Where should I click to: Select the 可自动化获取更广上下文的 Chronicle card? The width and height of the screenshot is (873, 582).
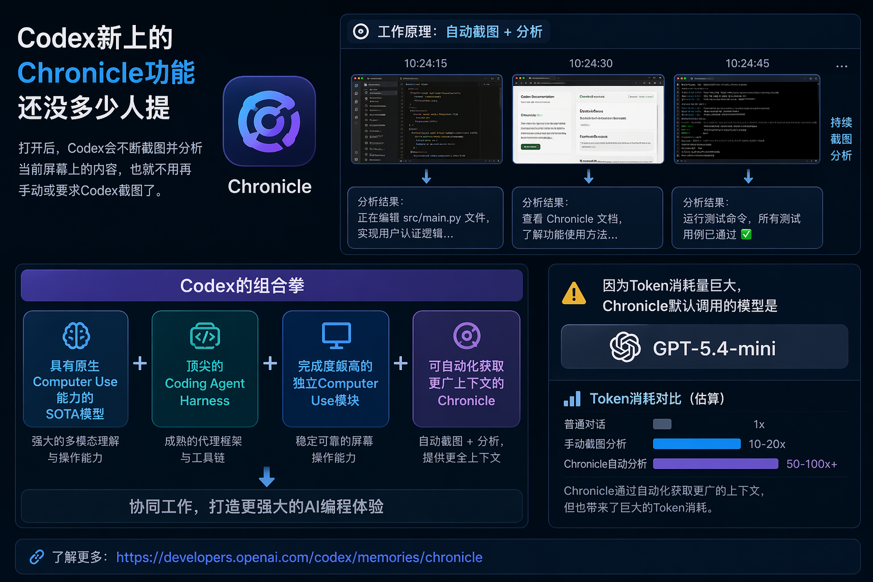[467, 369]
